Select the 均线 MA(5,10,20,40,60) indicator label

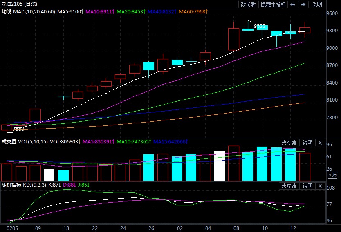click(x=29, y=11)
